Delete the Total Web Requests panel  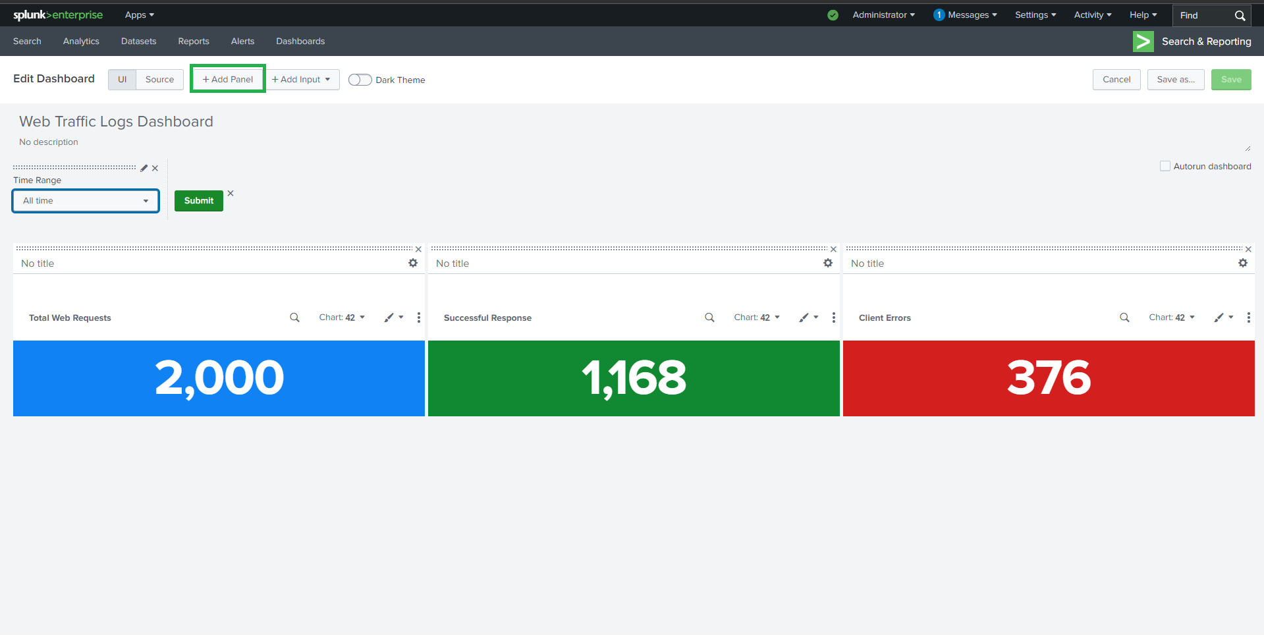[x=418, y=249]
